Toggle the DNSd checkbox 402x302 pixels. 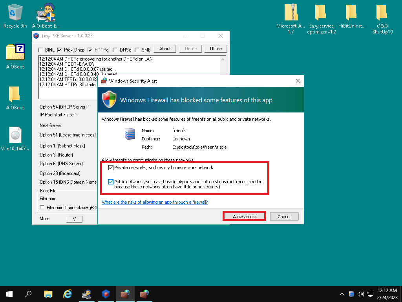point(115,50)
